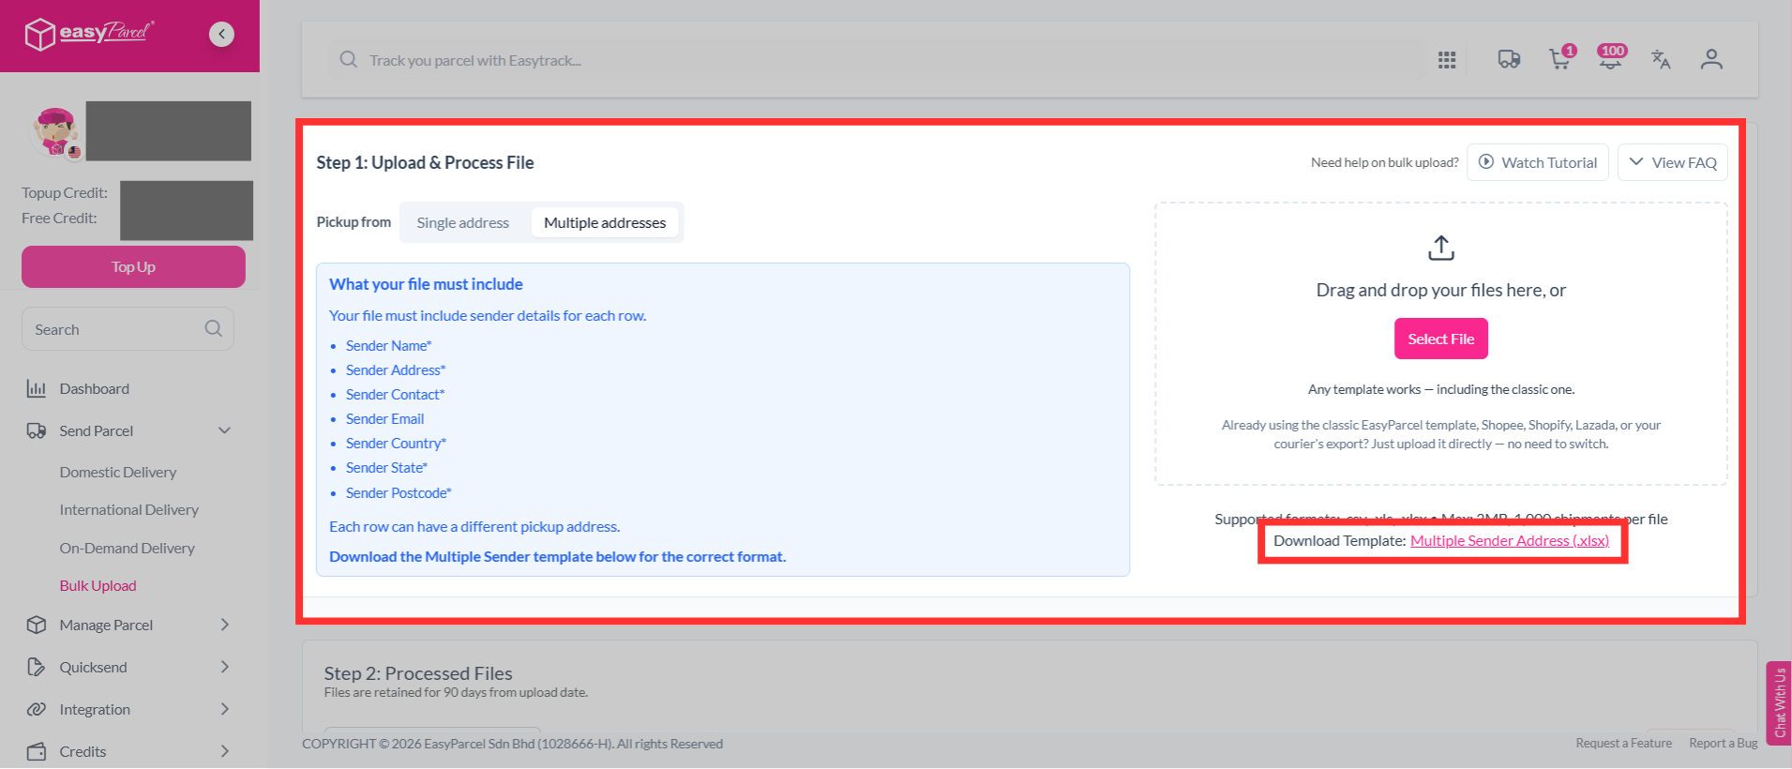Image resolution: width=1792 pixels, height=769 pixels.
Task: Open the delivery truck icon in header
Action: 1509,60
